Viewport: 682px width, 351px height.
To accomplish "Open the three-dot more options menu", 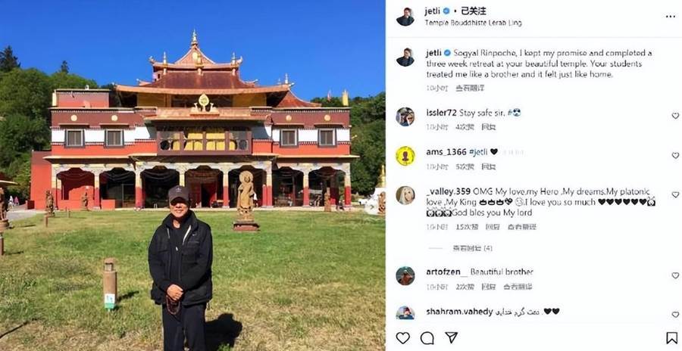I will [x=671, y=17].
